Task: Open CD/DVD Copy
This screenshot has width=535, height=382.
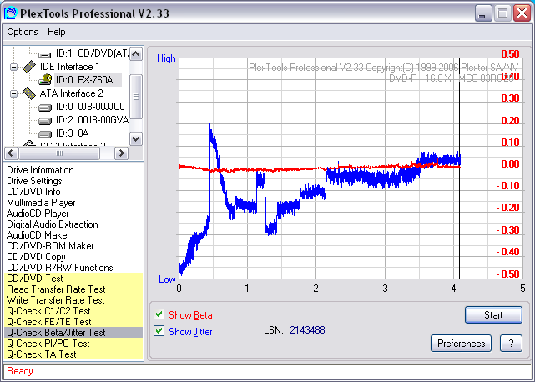Action: pos(36,257)
